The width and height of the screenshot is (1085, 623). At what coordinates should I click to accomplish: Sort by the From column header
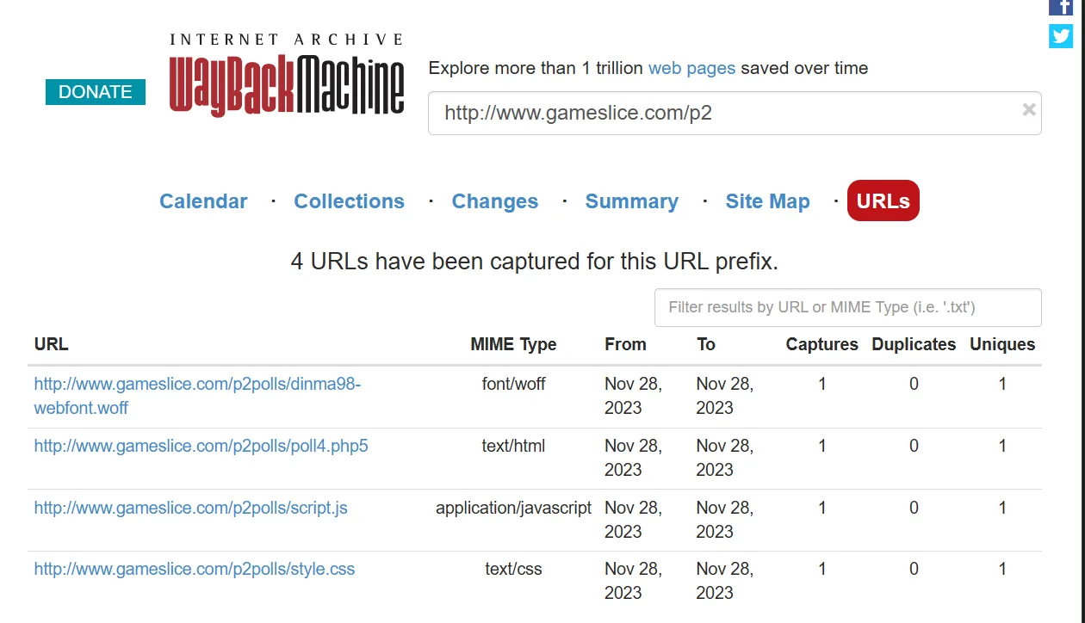click(x=625, y=344)
